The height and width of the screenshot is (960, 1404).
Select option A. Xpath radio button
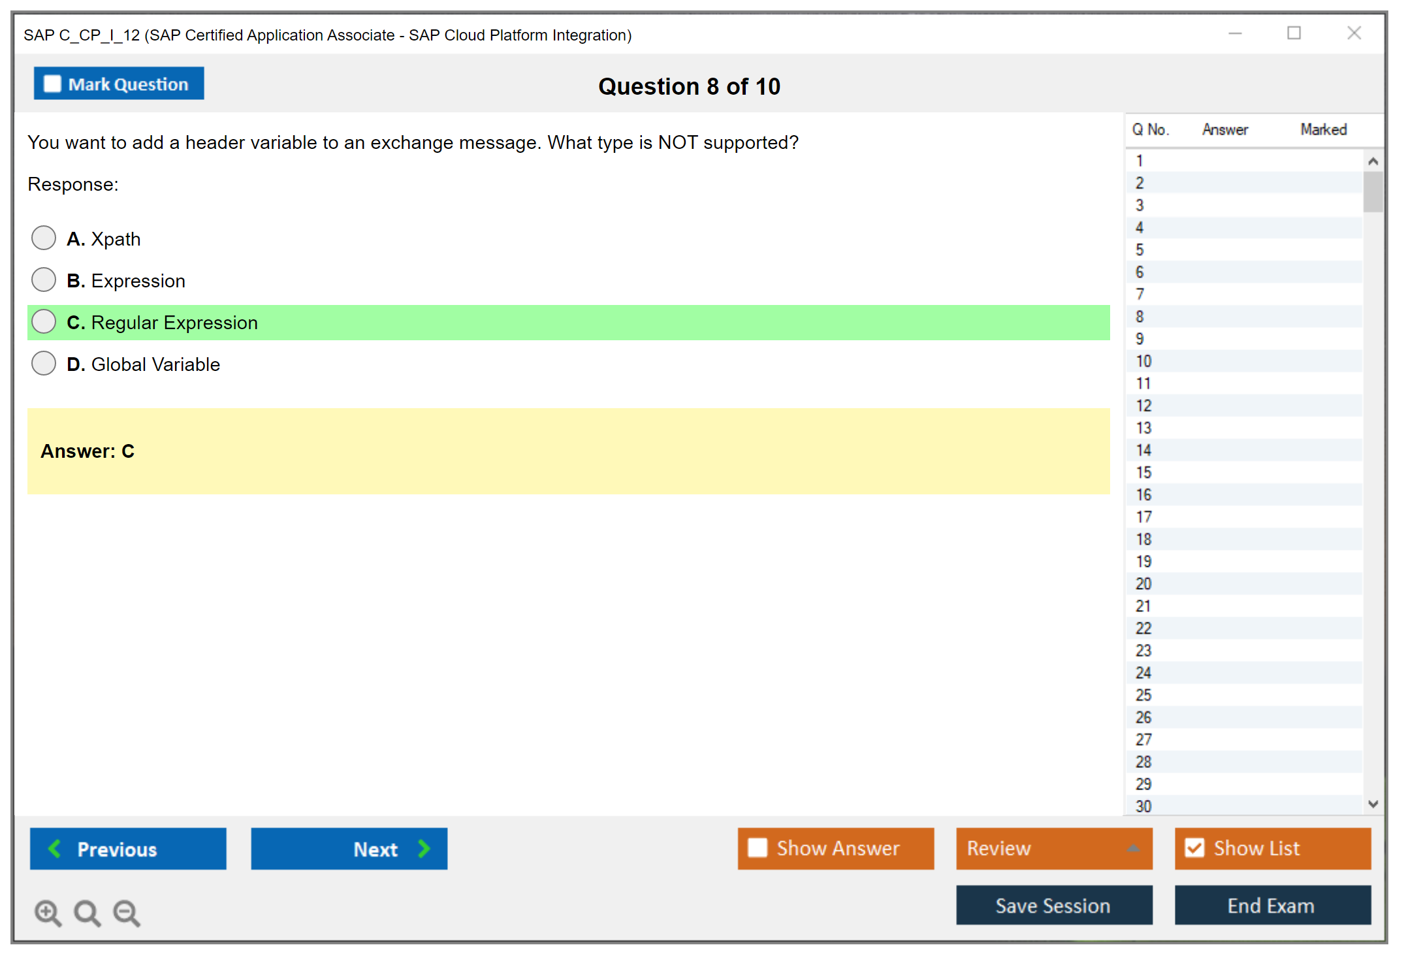coord(44,238)
